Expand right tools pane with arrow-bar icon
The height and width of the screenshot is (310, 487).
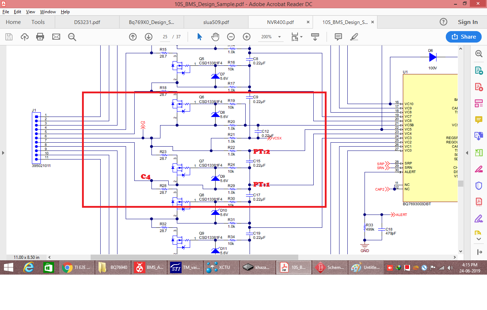pos(479,252)
